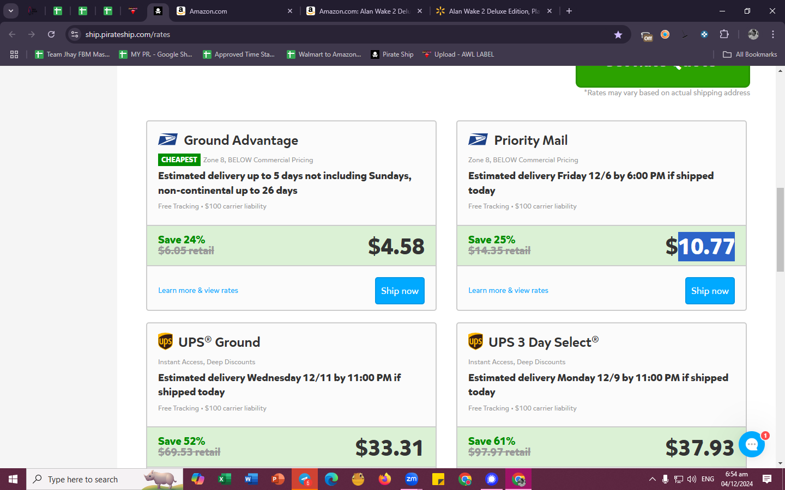Open Learn more & view rates for Ground Advantage
The height and width of the screenshot is (490, 785).
coord(198,290)
